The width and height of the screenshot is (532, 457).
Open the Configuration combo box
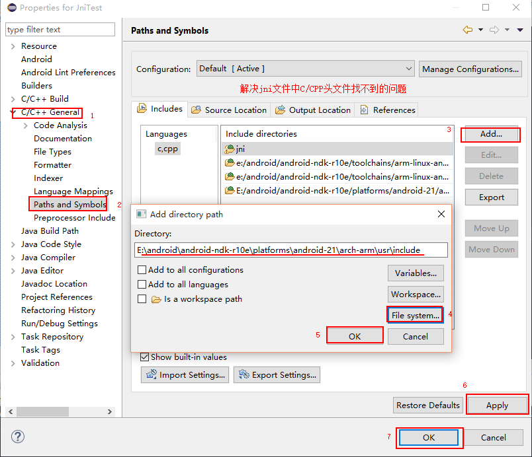pyautogui.click(x=305, y=69)
